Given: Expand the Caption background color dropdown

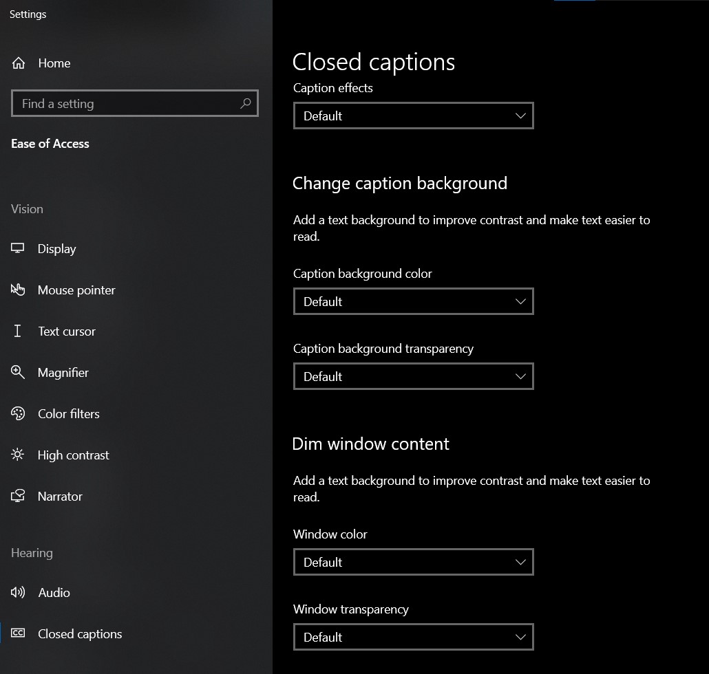Looking at the screenshot, I should [x=413, y=301].
